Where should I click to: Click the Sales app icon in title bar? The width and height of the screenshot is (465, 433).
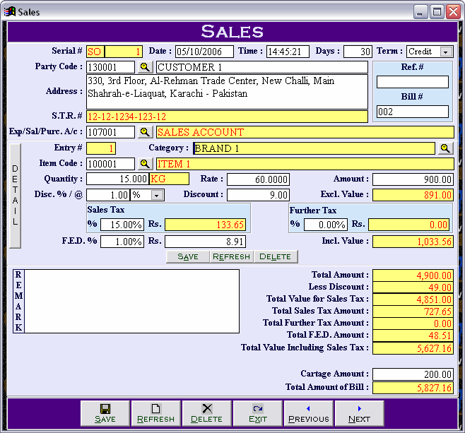[x=9, y=12]
